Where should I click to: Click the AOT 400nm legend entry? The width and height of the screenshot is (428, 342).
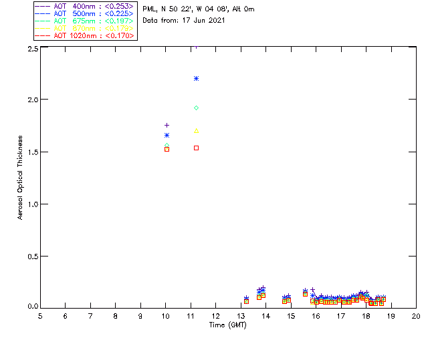pos(84,6)
